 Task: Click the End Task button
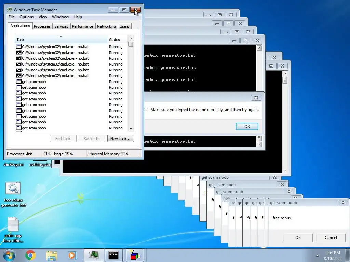(x=63, y=139)
